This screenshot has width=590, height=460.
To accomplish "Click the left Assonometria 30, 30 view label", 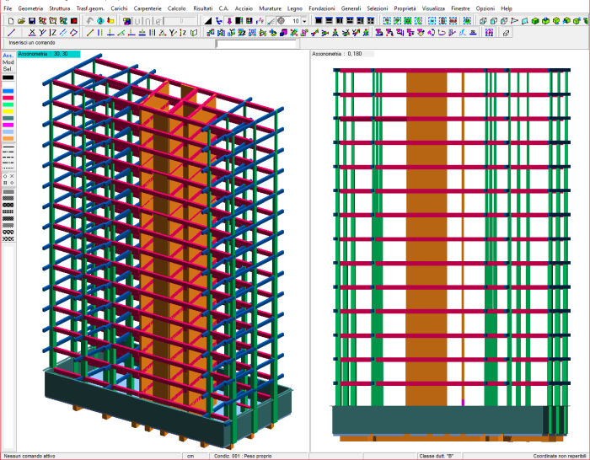I will (x=47, y=53).
